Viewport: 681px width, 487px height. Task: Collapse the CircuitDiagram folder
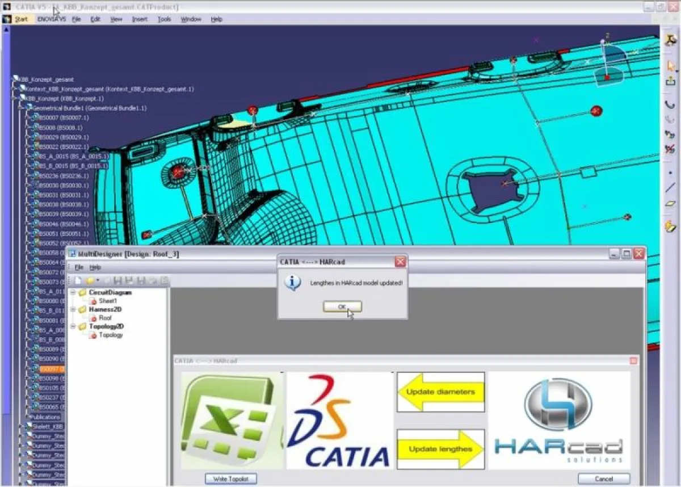tap(73, 293)
